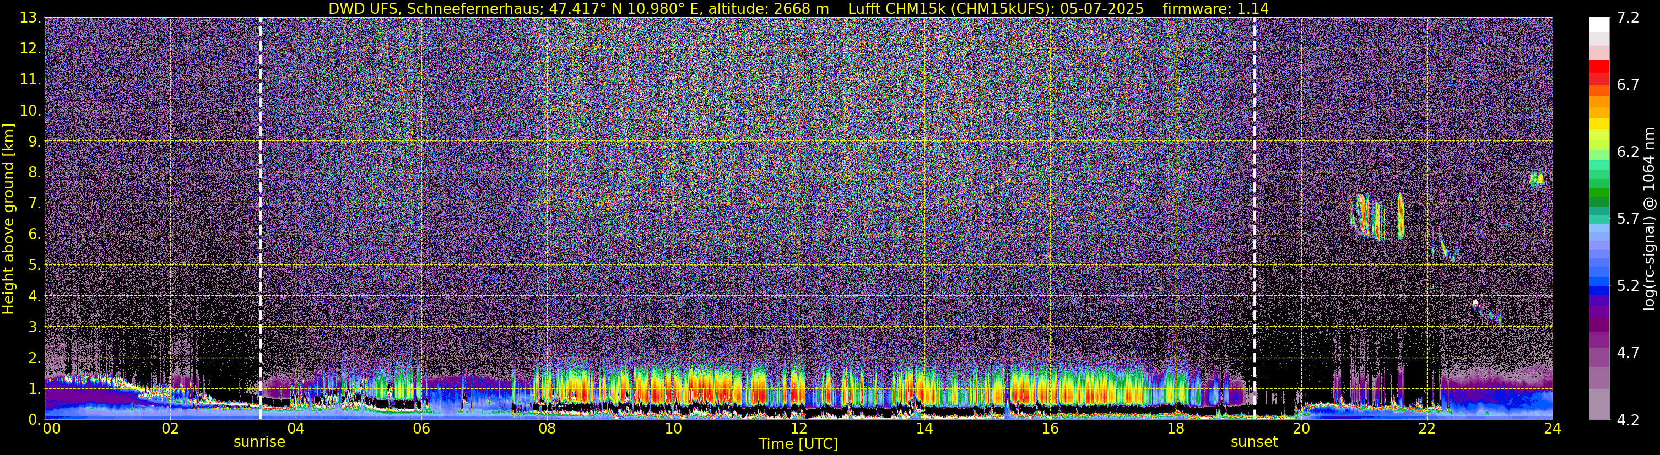Click the '04' time tick label
Screen dimensions: 1660x455
click(296, 429)
